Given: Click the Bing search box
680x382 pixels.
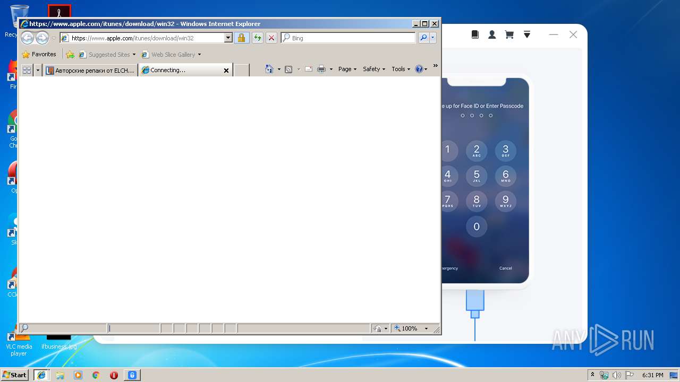Looking at the screenshot, I should pyautogui.click(x=348, y=38).
